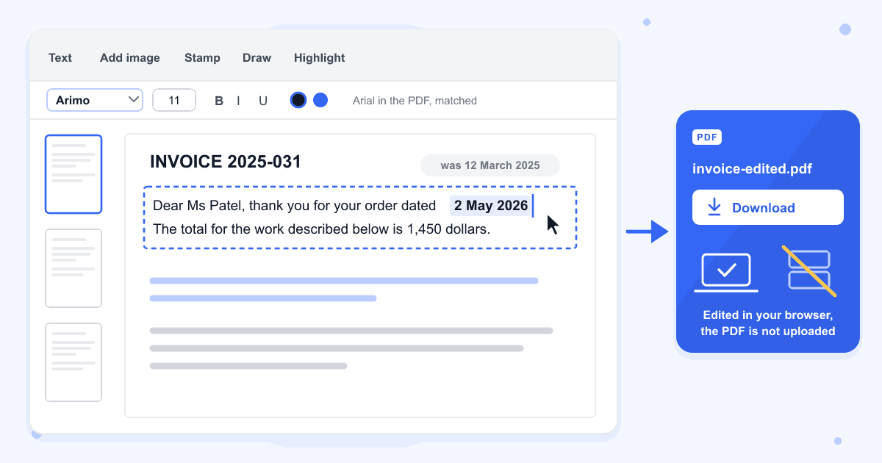Select the first page thumbnail

coord(73,174)
